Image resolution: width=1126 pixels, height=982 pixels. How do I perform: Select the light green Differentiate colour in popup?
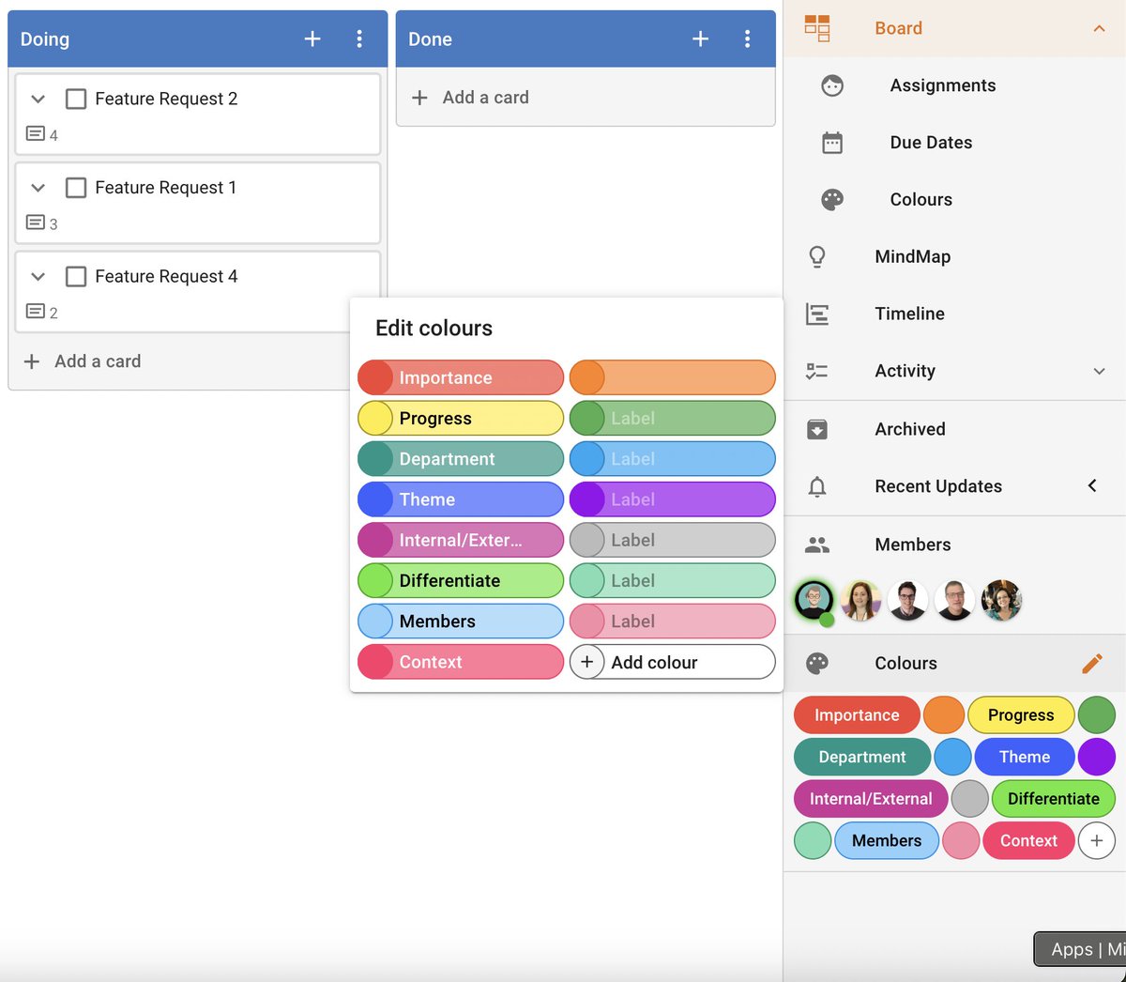tap(461, 580)
